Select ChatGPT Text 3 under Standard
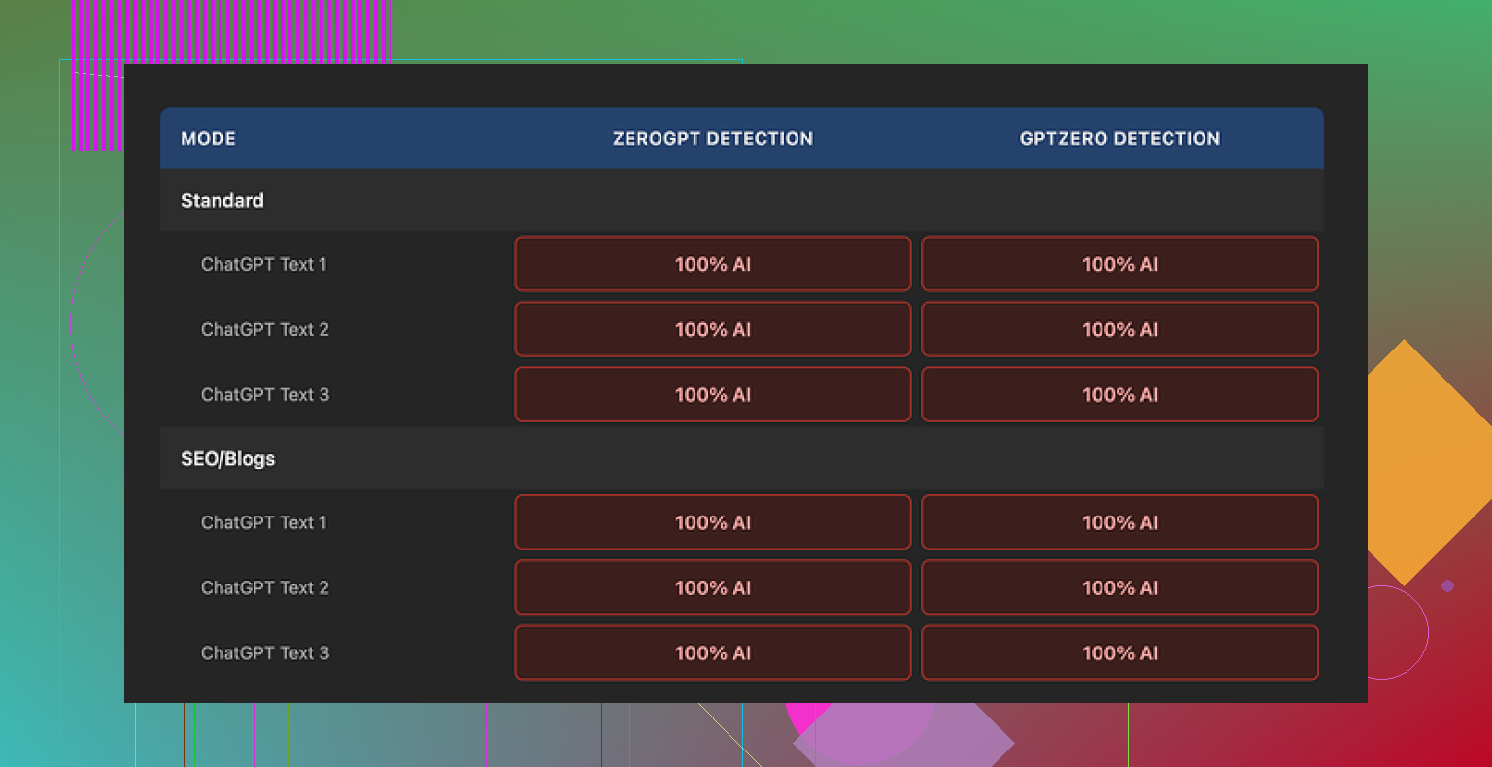The image size is (1492, 767). pyautogui.click(x=264, y=394)
